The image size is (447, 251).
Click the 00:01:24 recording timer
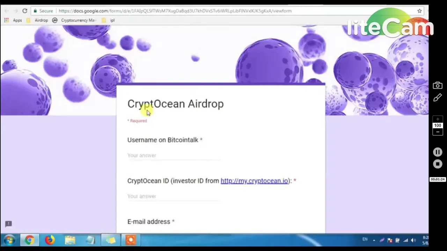coord(438,179)
